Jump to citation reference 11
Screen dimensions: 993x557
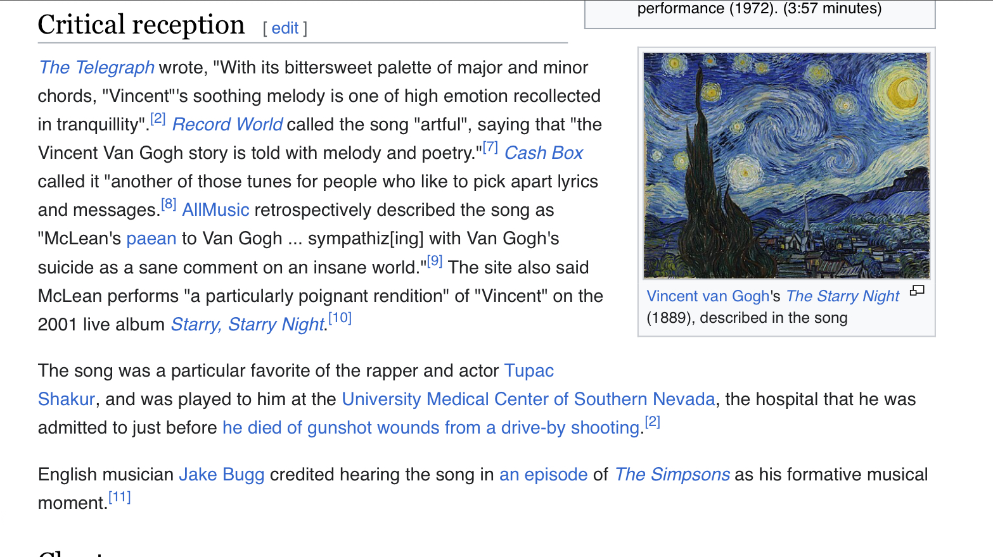click(119, 498)
